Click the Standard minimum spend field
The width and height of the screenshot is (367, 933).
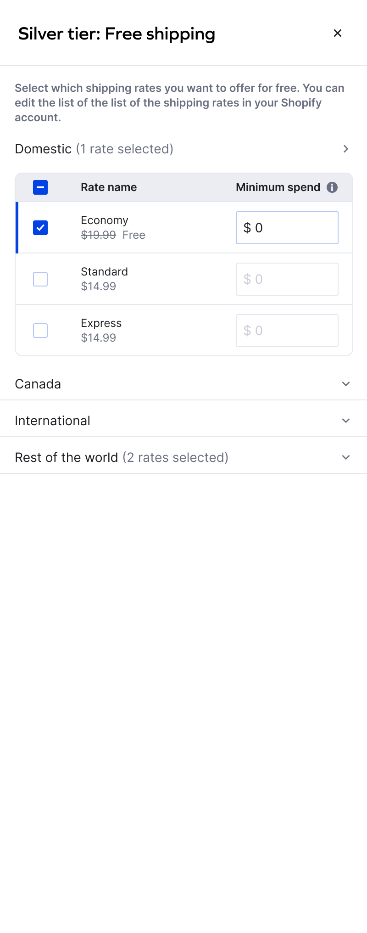click(x=287, y=279)
